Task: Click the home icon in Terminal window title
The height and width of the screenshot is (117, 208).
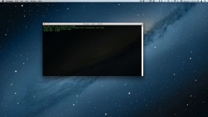Action: (84, 24)
